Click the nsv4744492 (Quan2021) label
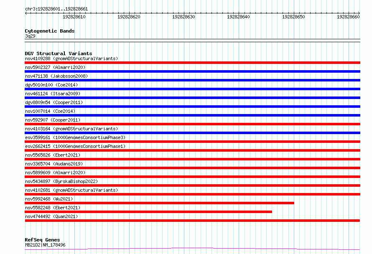Viewport: 372px width, 254px height. point(51,216)
